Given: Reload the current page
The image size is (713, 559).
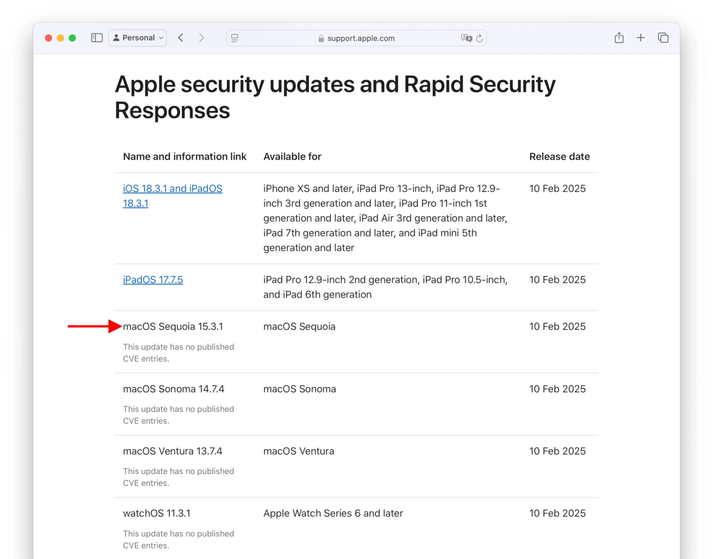Looking at the screenshot, I should tap(480, 38).
